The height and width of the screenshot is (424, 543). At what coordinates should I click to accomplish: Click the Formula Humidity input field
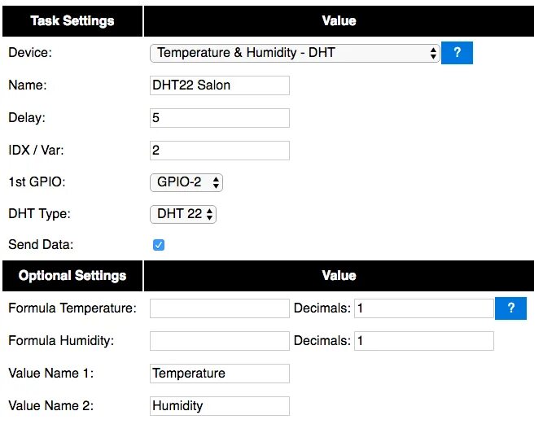[220, 341]
